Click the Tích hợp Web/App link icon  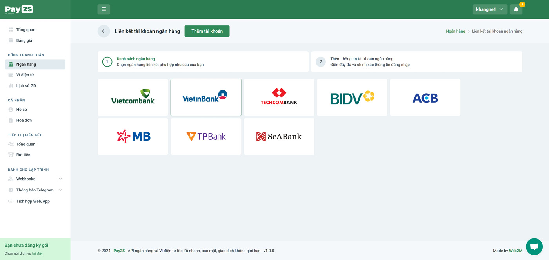(11, 201)
